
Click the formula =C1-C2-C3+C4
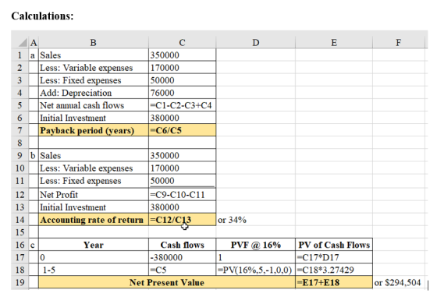[x=183, y=105]
